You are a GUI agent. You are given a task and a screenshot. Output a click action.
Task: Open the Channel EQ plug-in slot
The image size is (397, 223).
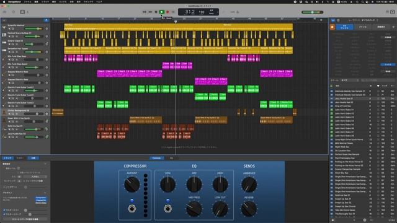40,200
